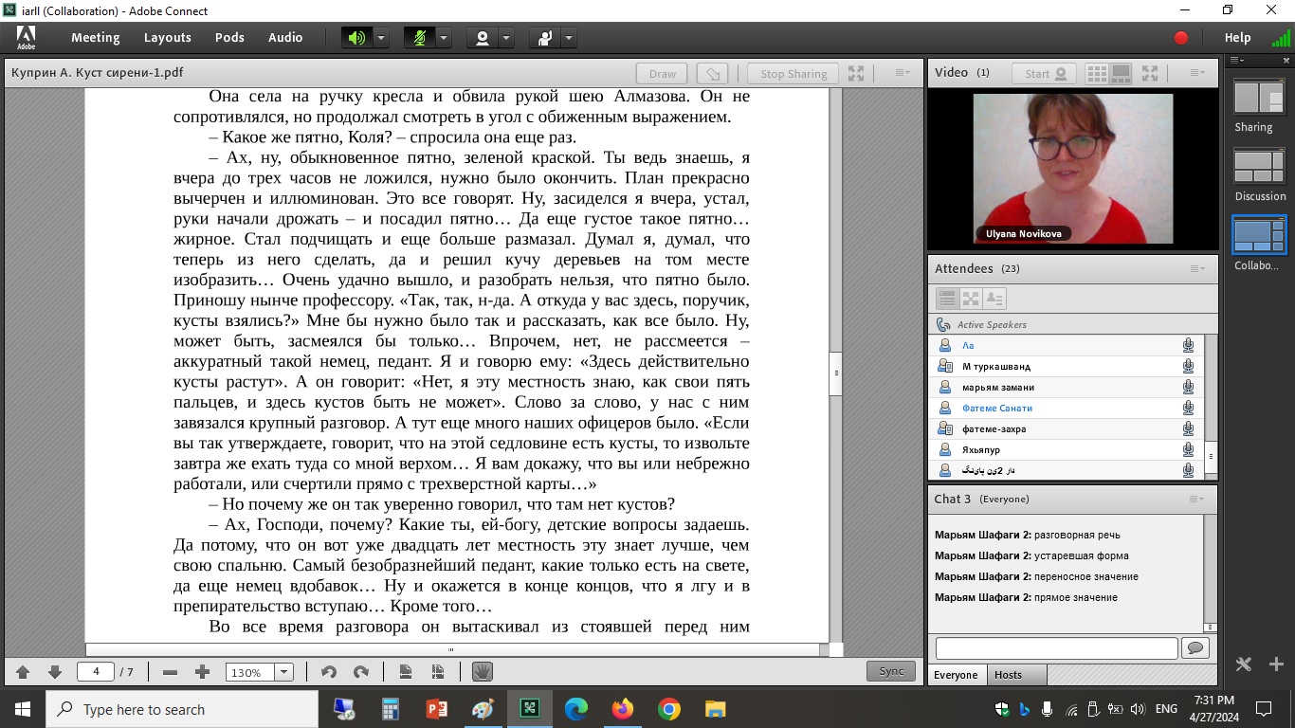Open PowerPoint from the taskbar
This screenshot has height=728, width=1295.
[x=436, y=708]
